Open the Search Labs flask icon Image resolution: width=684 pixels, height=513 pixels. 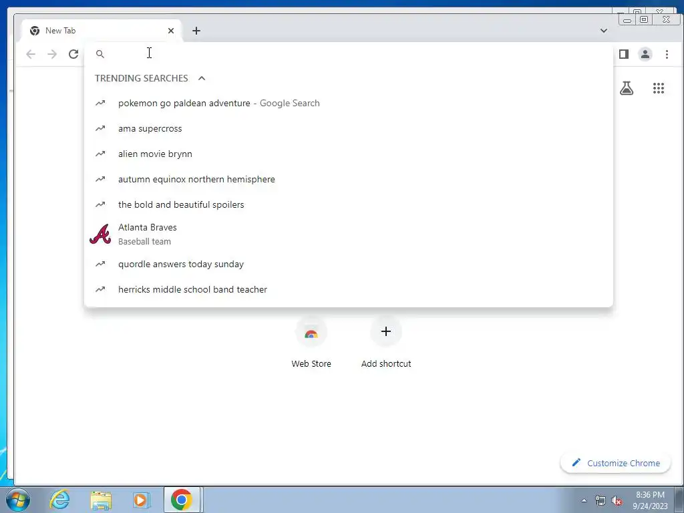click(627, 89)
